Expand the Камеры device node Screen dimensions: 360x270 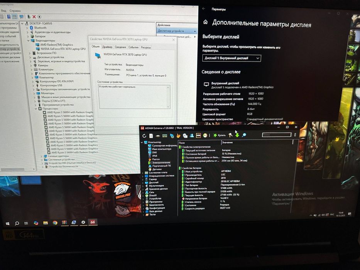pyautogui.click(x=31, y=66)
